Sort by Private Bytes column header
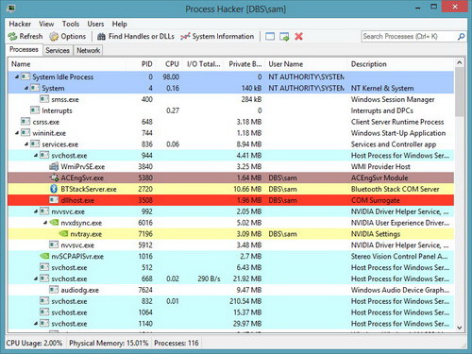This screenshot has width=472, height=354. point(244,64)
